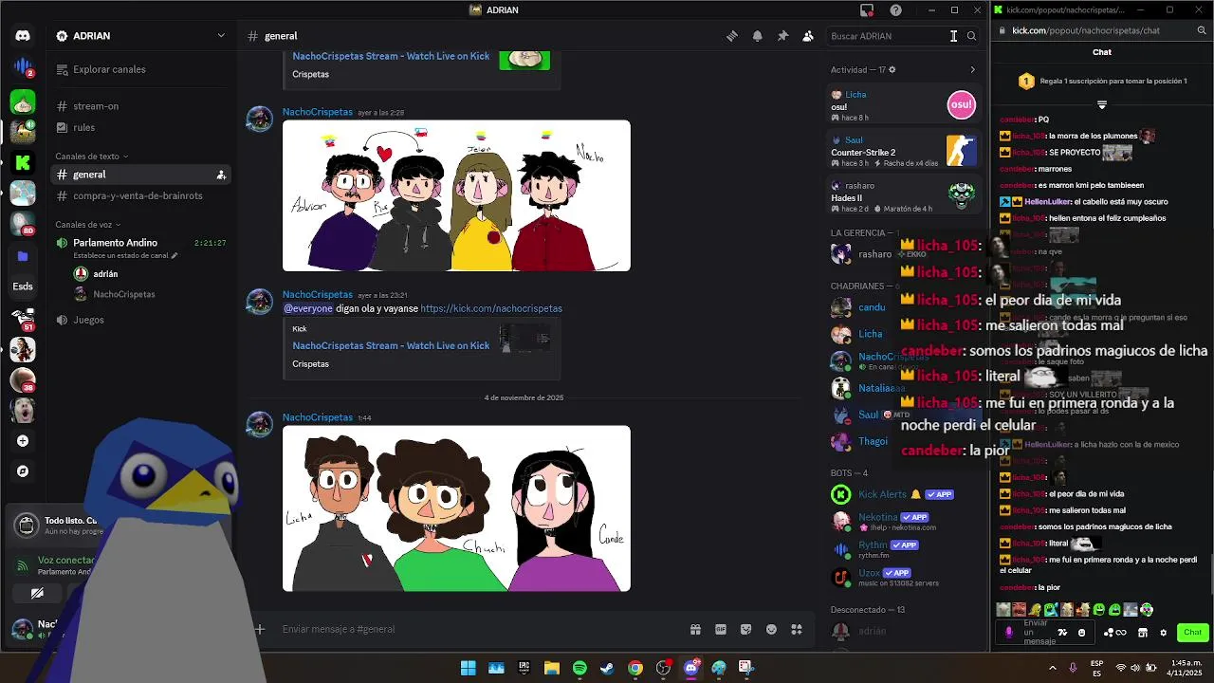The width and height of the screenshot is (1214, 683).
Task: Open the emoji picker in Discord
Action: tap(771, 629)
